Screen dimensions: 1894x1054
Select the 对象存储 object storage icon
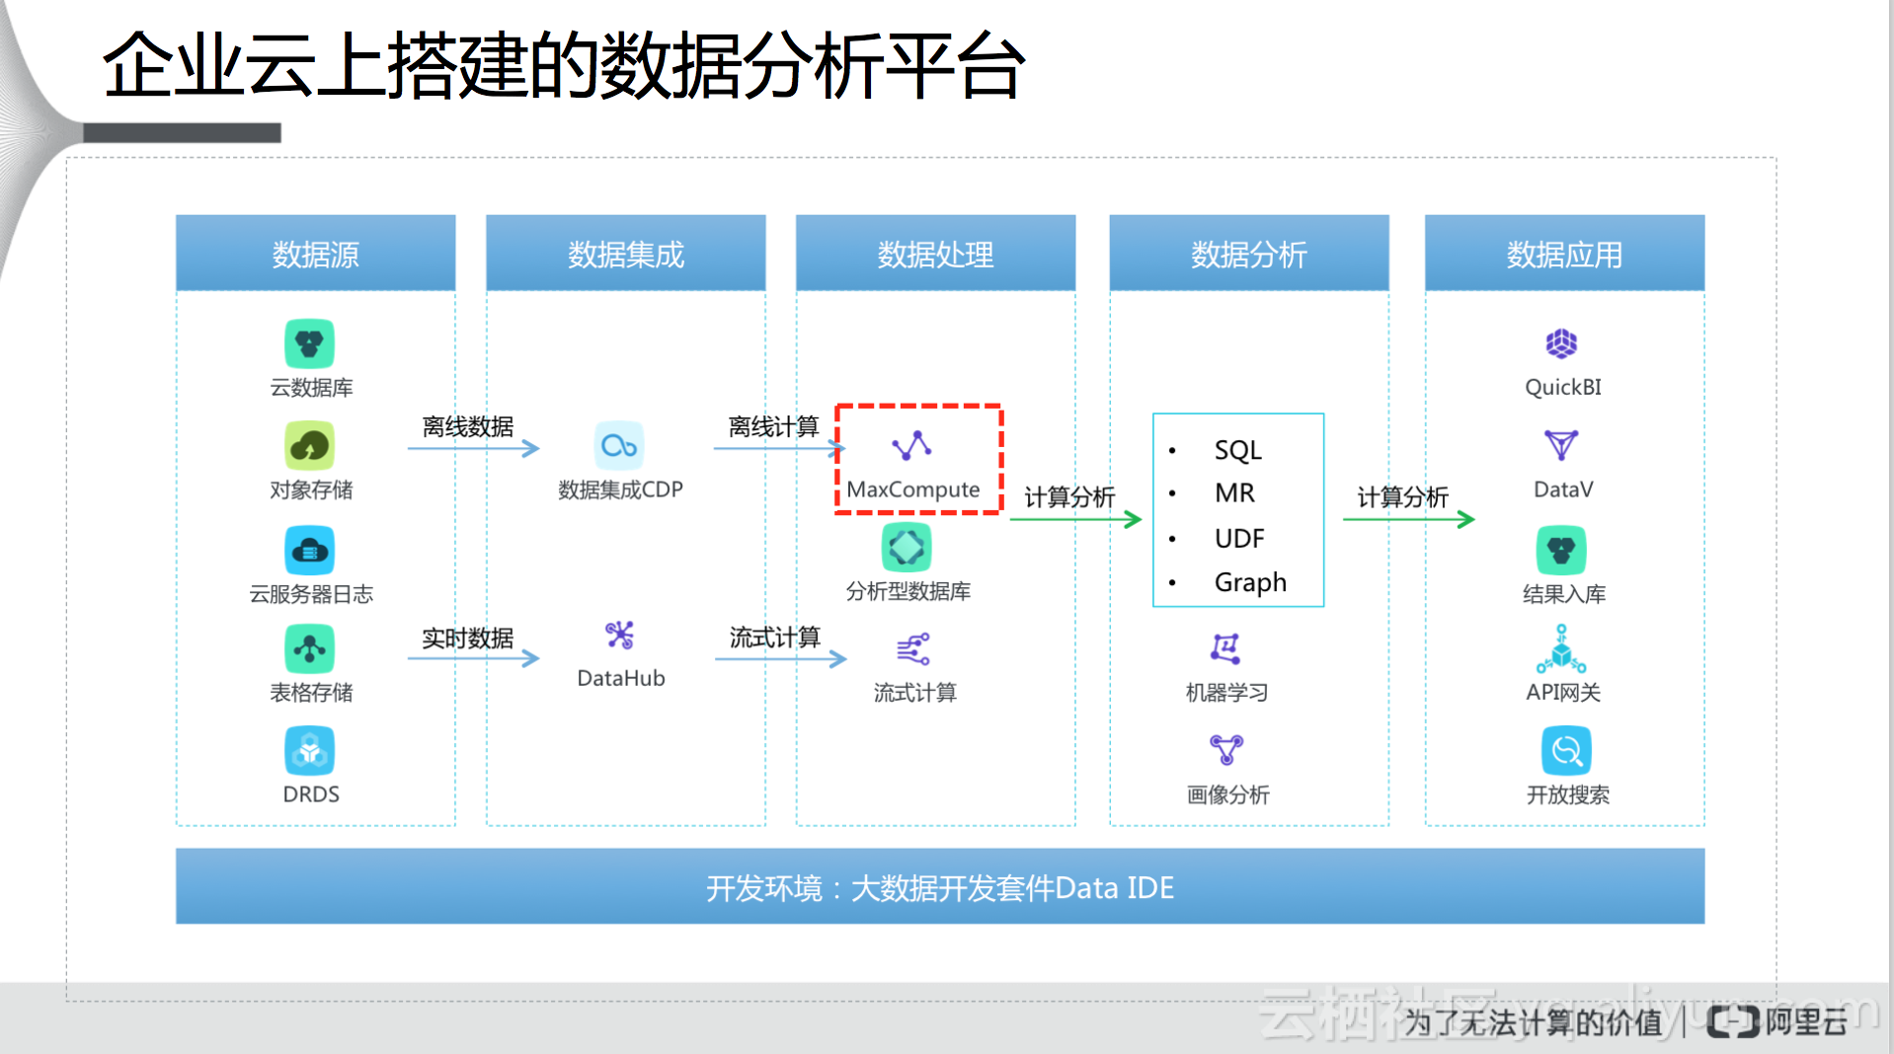coord(309,446)
